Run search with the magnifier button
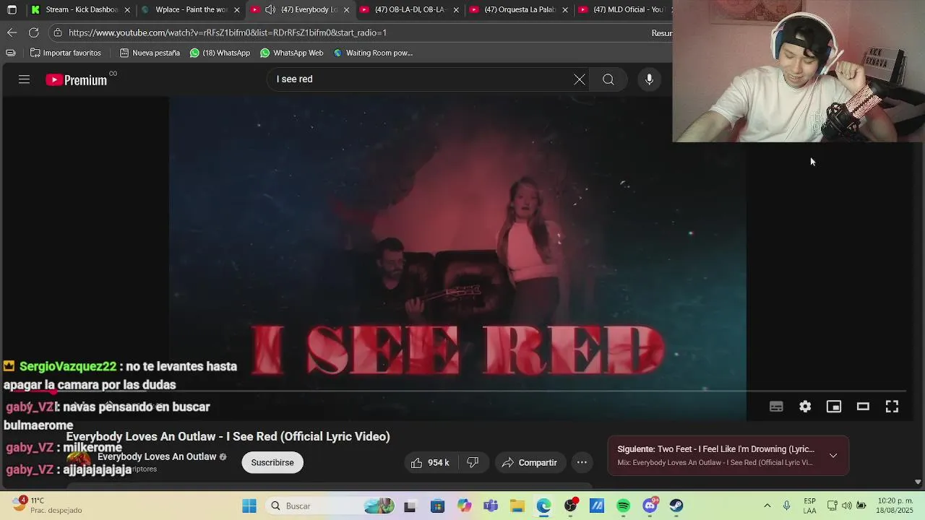The image size is (925, 520). click(608, 79)
